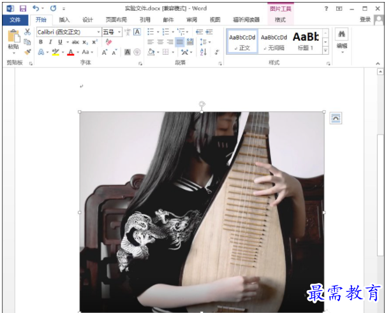Click the Undo arrow icon
Screen dimensions: 386x313
[36, 8]
